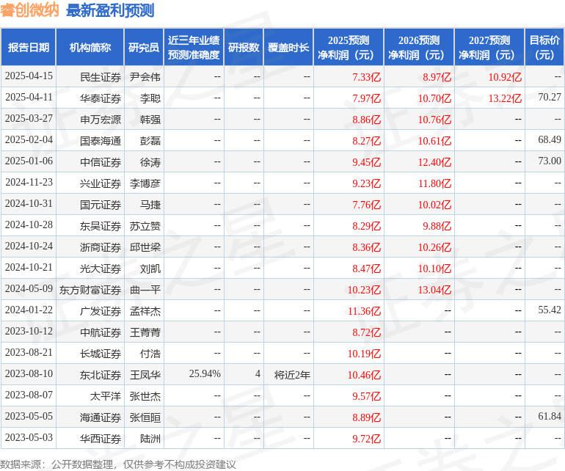Click target price 68.49
The height and width of the screenshot is (471, 565).
pyautogui.click(x=550, y=139)
